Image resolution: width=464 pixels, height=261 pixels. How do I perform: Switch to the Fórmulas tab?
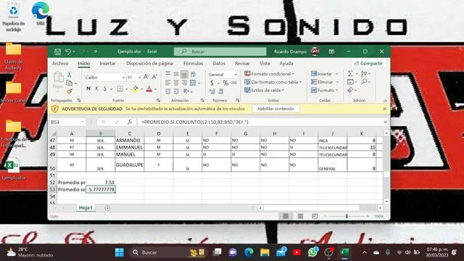coord(194,63)
